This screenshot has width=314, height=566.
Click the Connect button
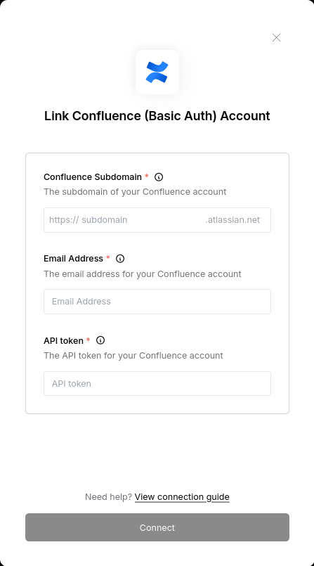pos(157,527)
